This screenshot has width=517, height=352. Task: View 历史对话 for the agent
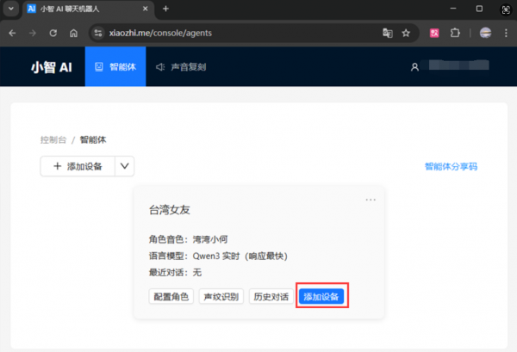pyautogui.click(x=271, y=296)
